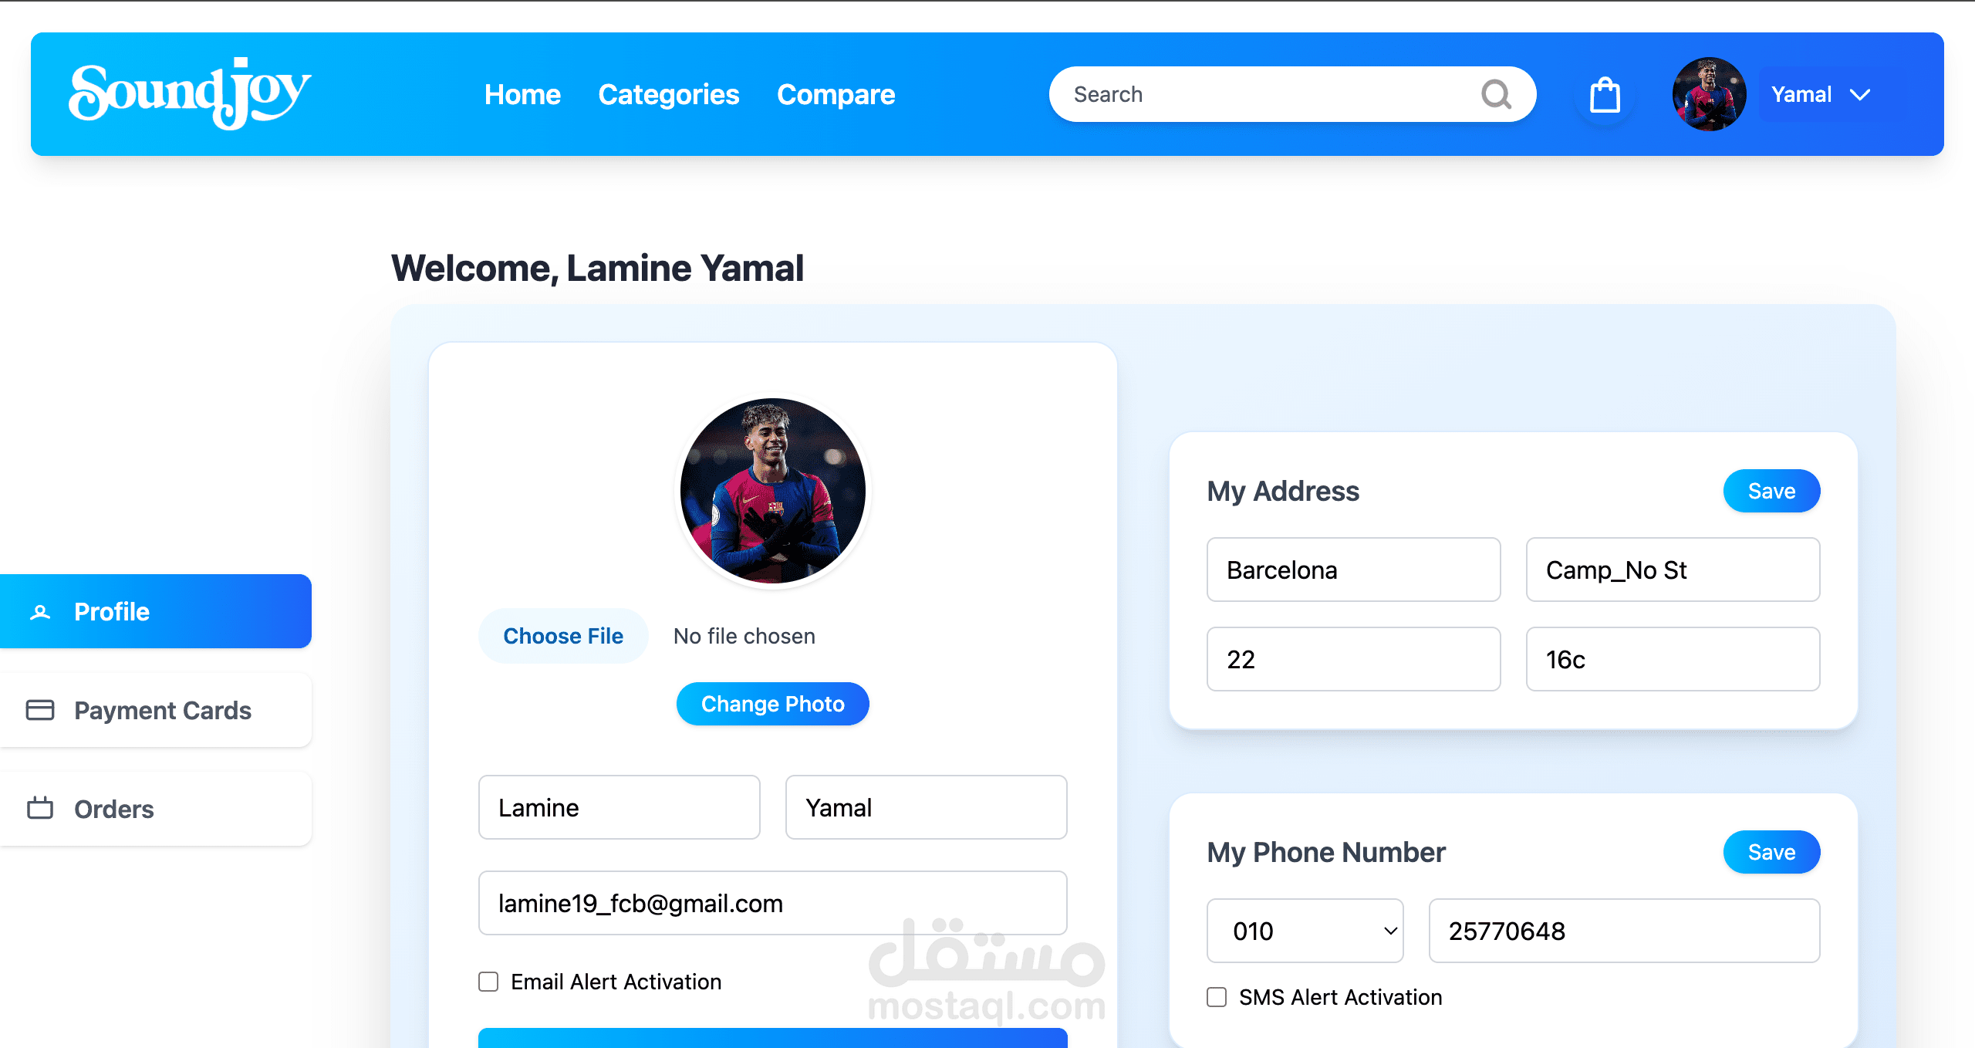
Task: Click the large profile photo
Action: [x=773, y=491]
